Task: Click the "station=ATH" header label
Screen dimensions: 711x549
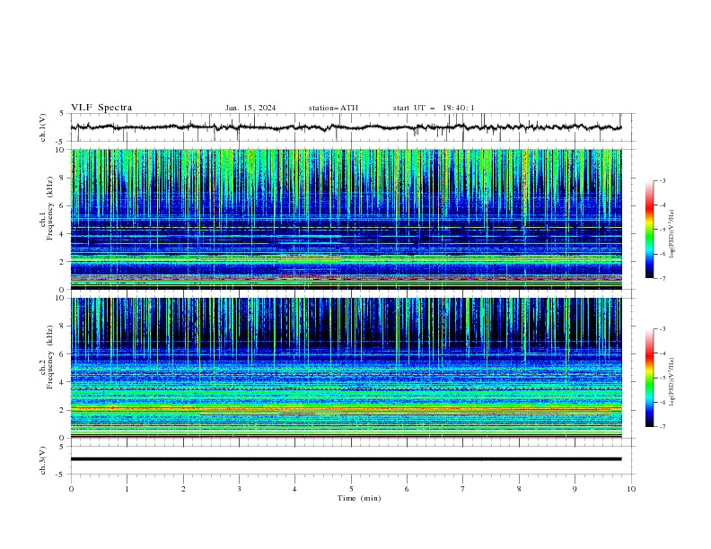Action: 333,108
